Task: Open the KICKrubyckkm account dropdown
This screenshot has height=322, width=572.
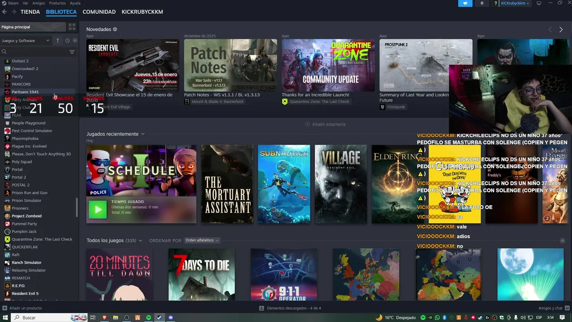Action: [x=515, y=3]
